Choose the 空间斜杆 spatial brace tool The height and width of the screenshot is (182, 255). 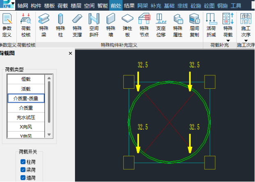(94, 25)
